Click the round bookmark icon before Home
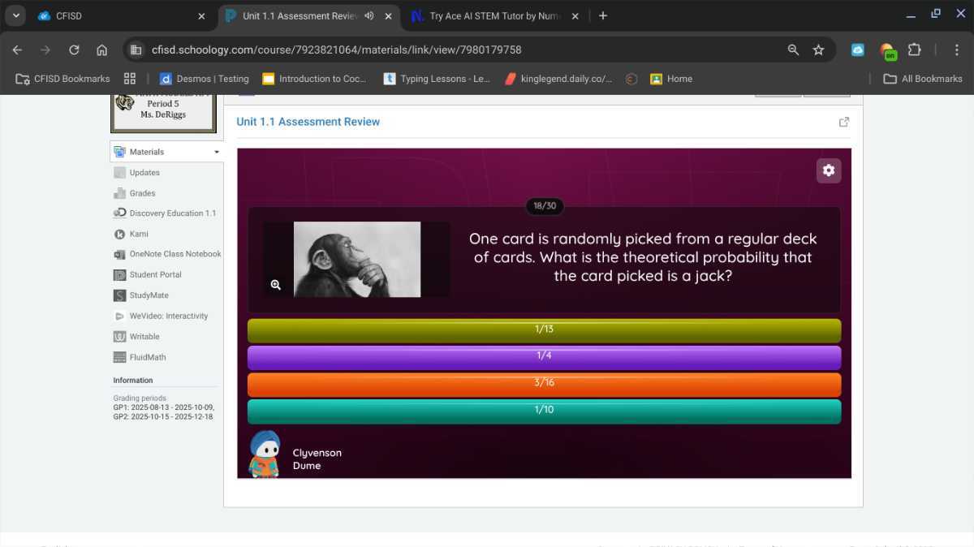The width and height of the screenshot is (974, 547). click(x=631, y=79)
